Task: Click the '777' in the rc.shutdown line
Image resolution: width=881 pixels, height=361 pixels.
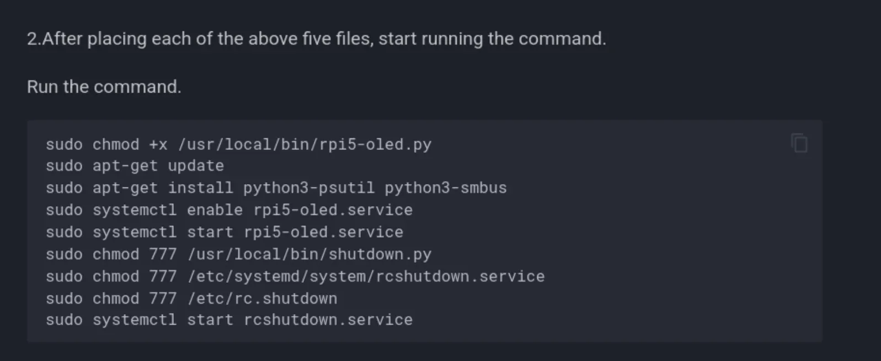Action: pos(163,298)
